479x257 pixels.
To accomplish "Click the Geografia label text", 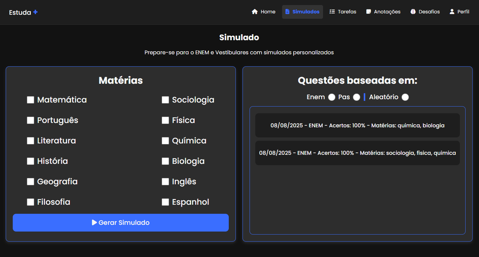I will (x=57, y=182).
